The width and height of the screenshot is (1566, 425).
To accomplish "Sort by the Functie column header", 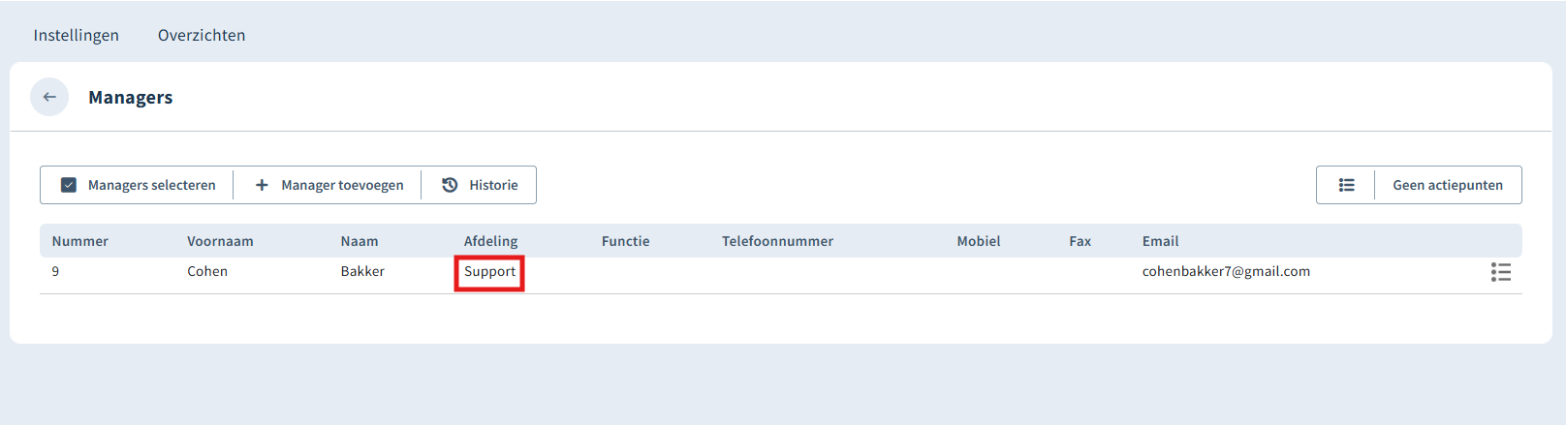I will point(625,241).
